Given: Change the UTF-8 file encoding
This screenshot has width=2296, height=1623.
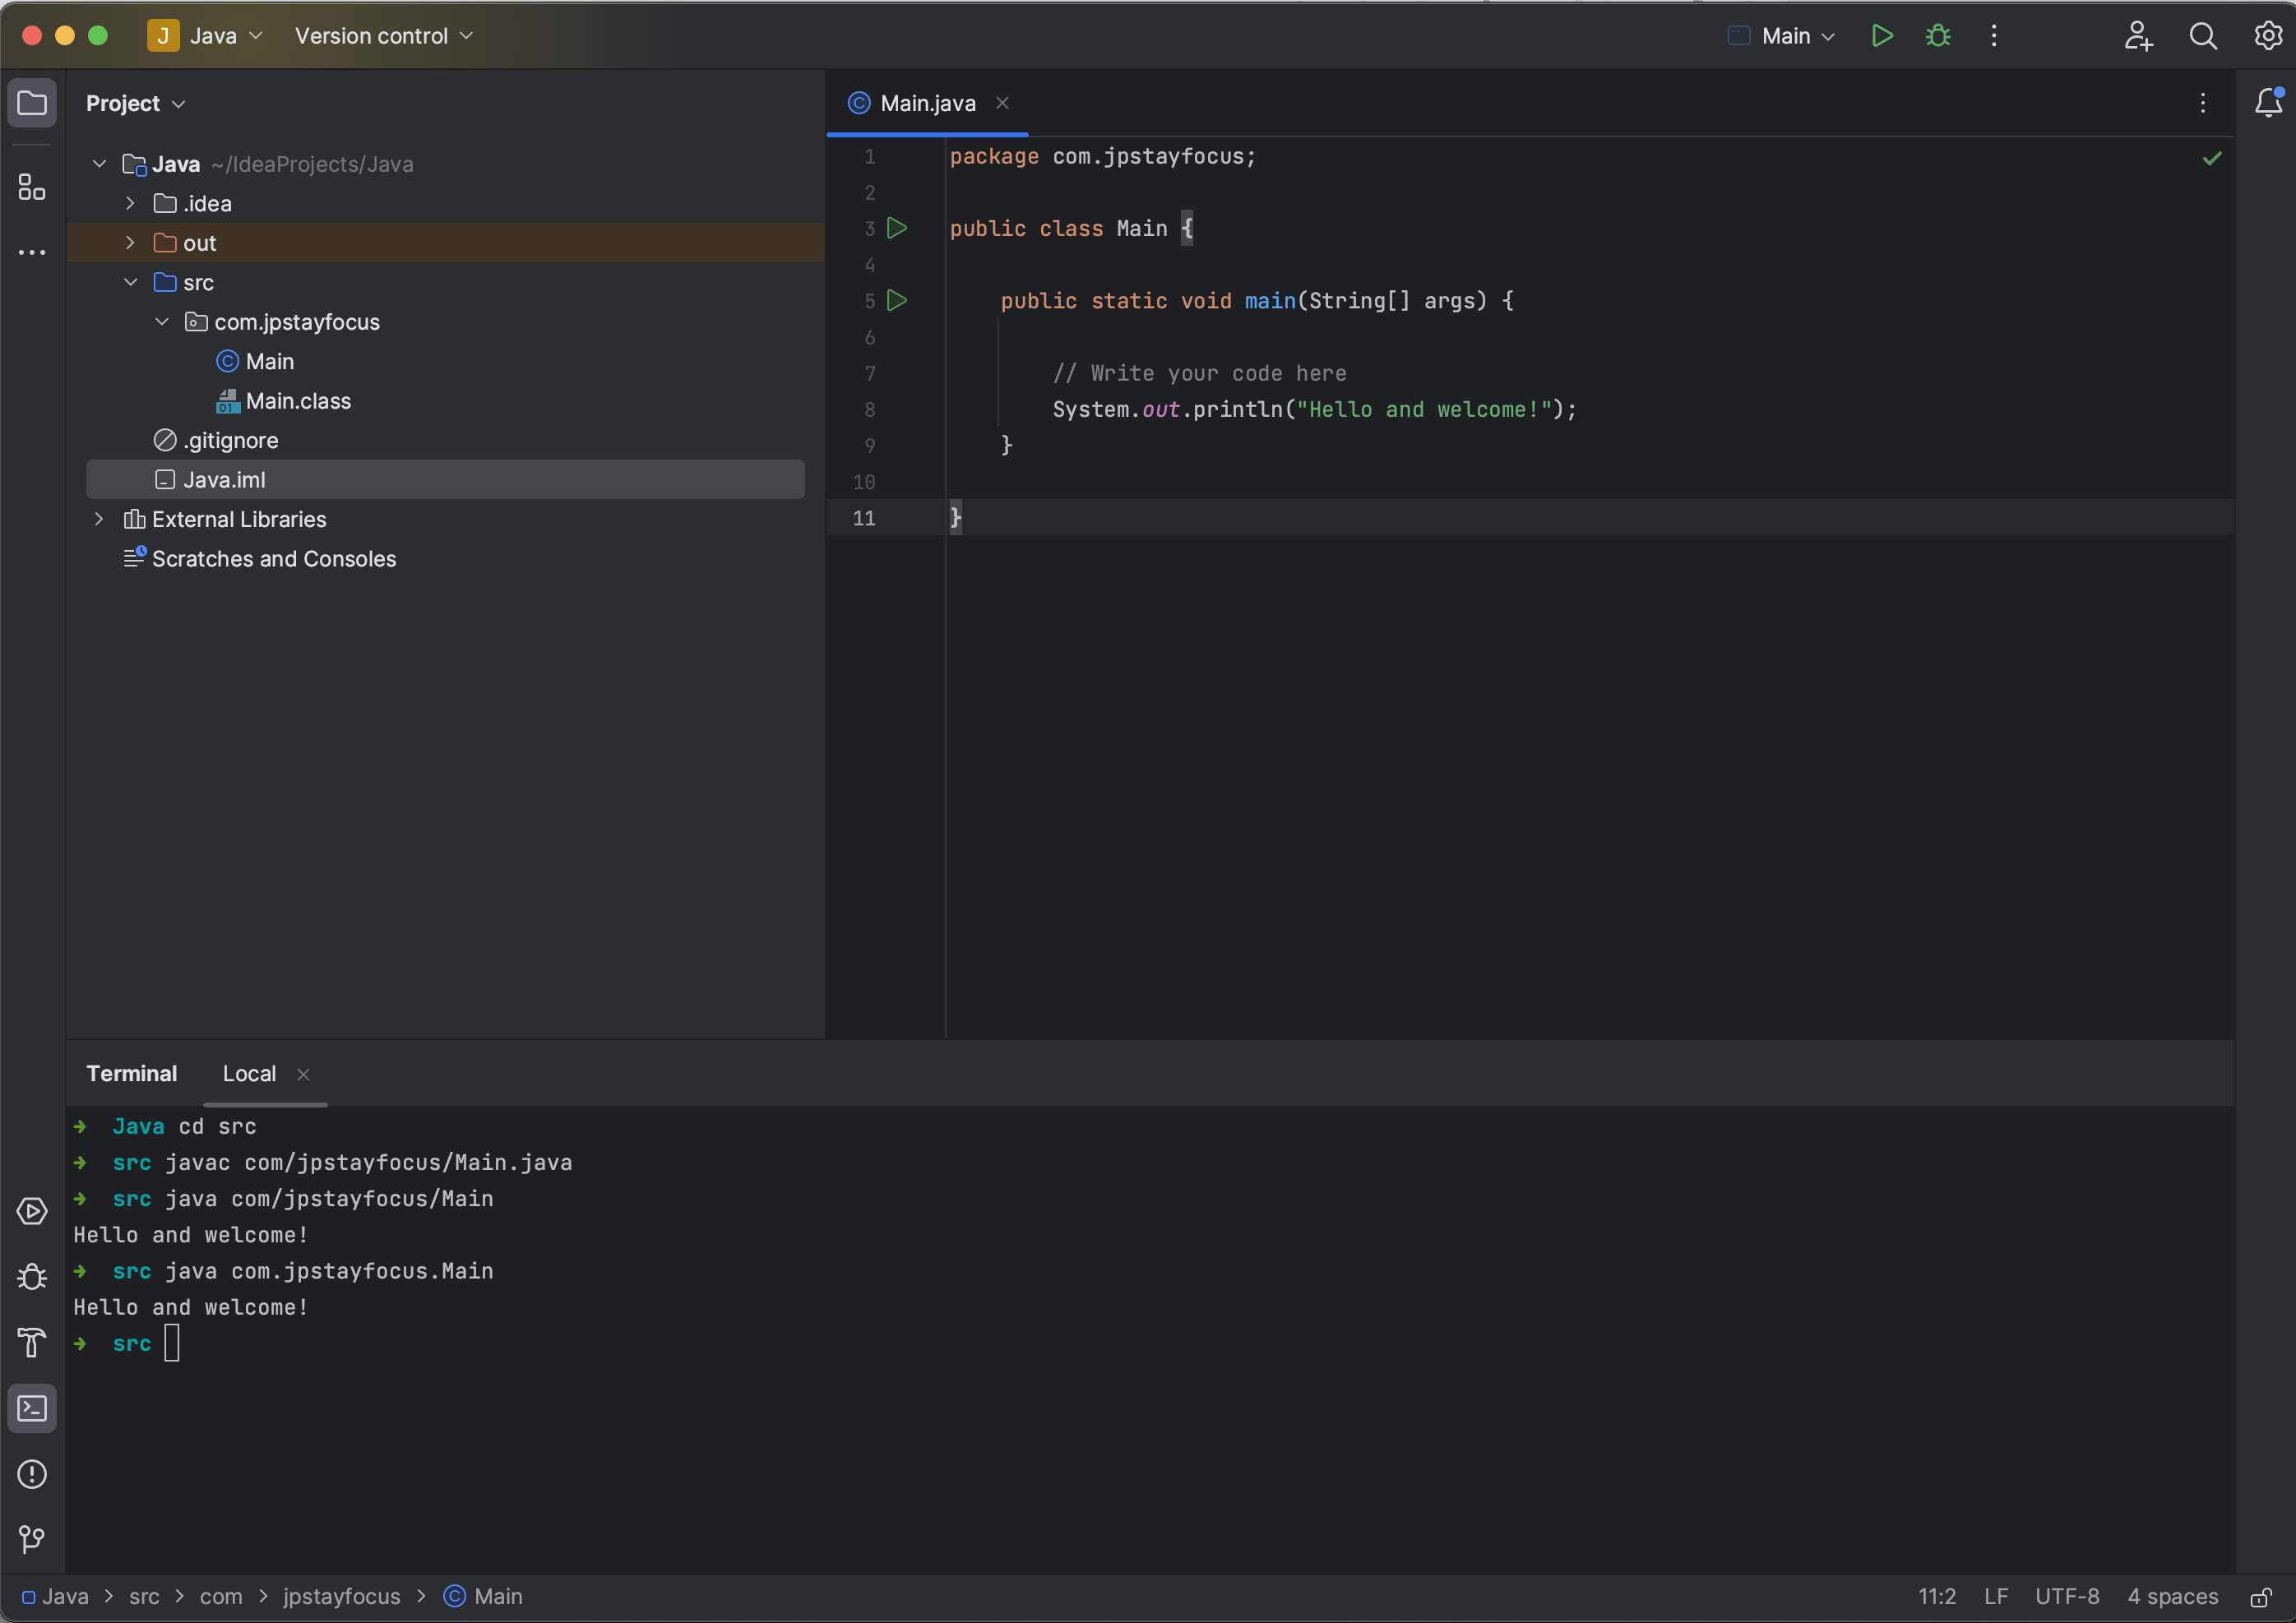Looking at the screenshot, I should 2067,1597.
